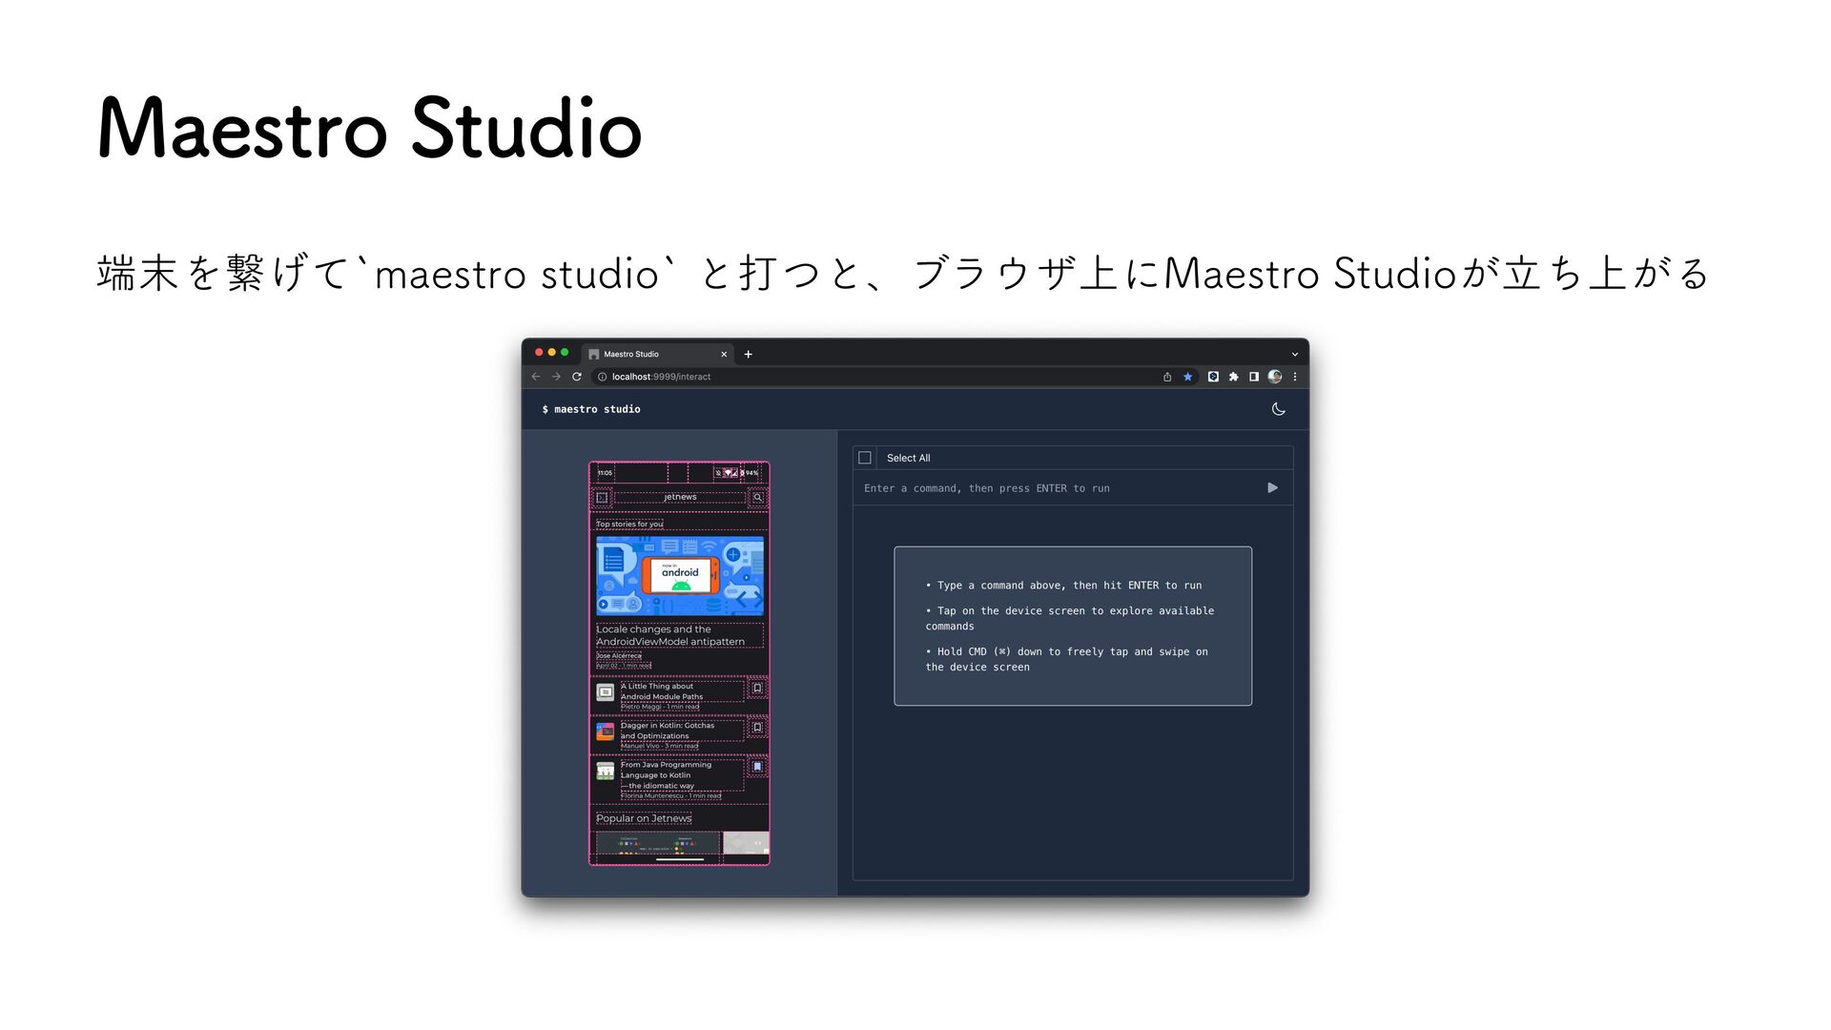Click the yellow minimize window button
The width and height of the screenshot is (1831, 1030).
(551, 353)
